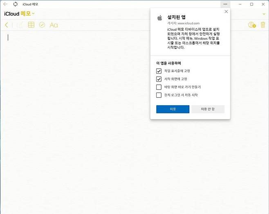269x214 pixels.
Task: Click the refresh icon in title bar
Action: [16, 4]
